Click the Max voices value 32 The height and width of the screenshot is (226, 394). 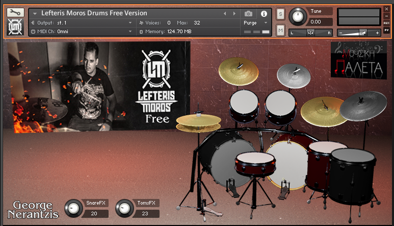tap(197, 23)
